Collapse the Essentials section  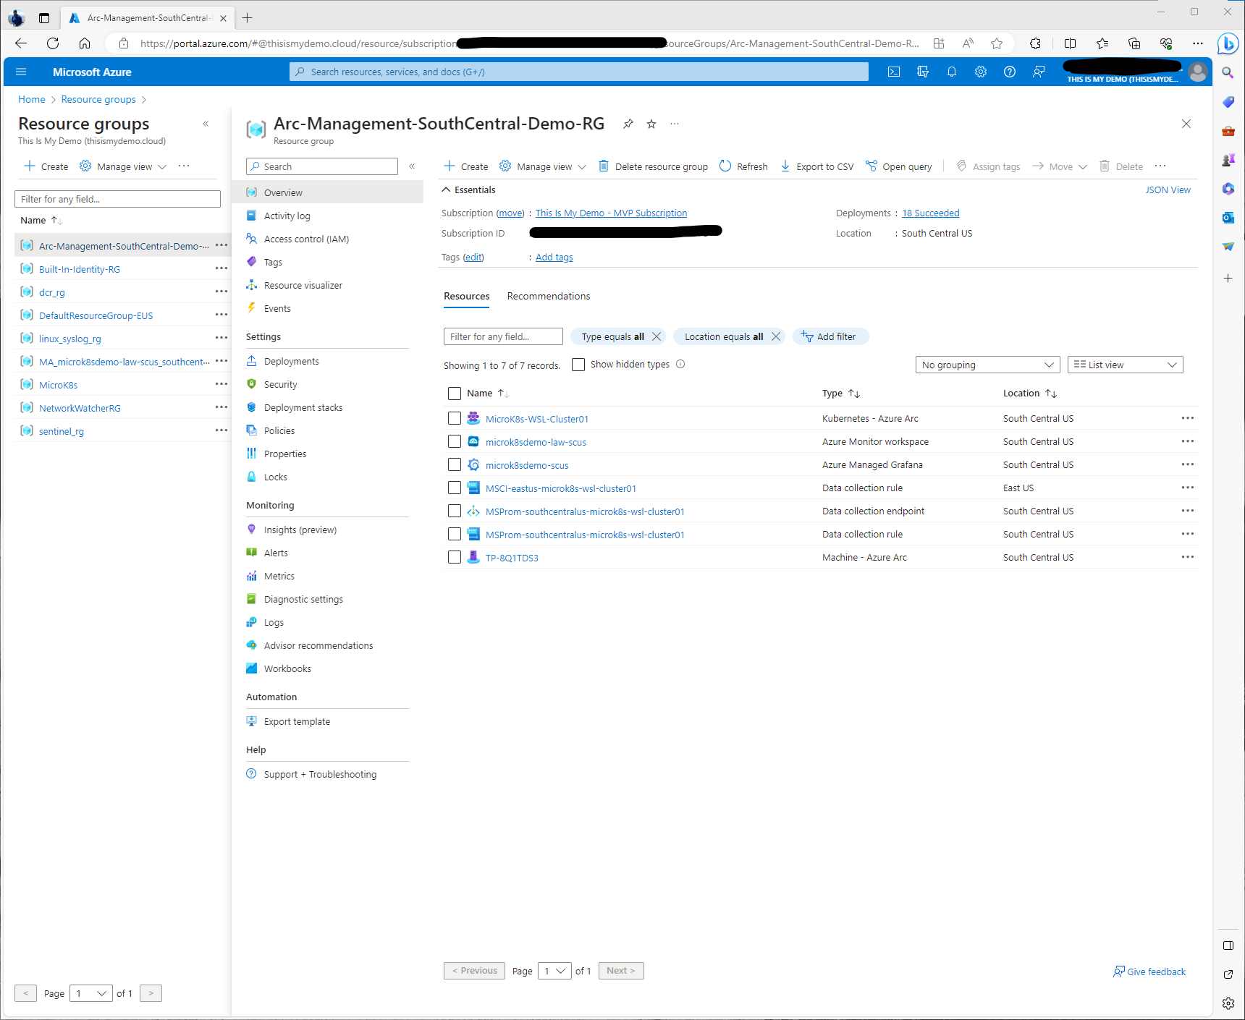click(446, 190)
